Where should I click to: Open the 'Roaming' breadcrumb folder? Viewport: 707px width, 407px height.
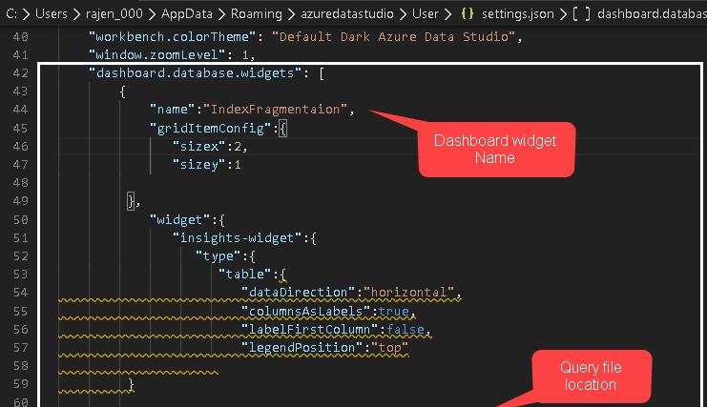tap(256, 14)
